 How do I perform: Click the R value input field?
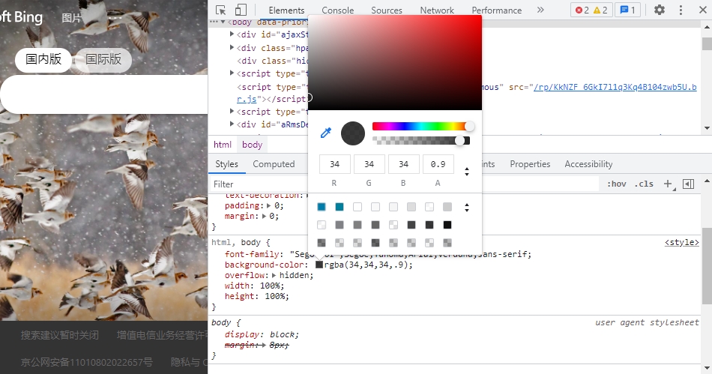[334, 164]
